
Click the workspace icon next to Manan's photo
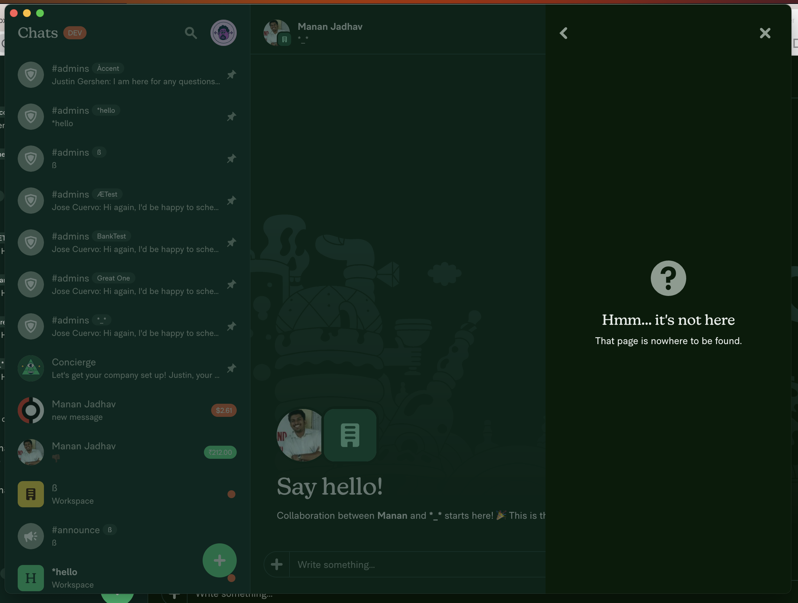tap(349, 435)
